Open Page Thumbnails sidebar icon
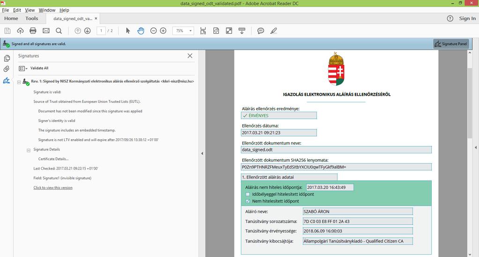Screen dimensions: 479x257 pyautogui.click(x=7, y=58)
